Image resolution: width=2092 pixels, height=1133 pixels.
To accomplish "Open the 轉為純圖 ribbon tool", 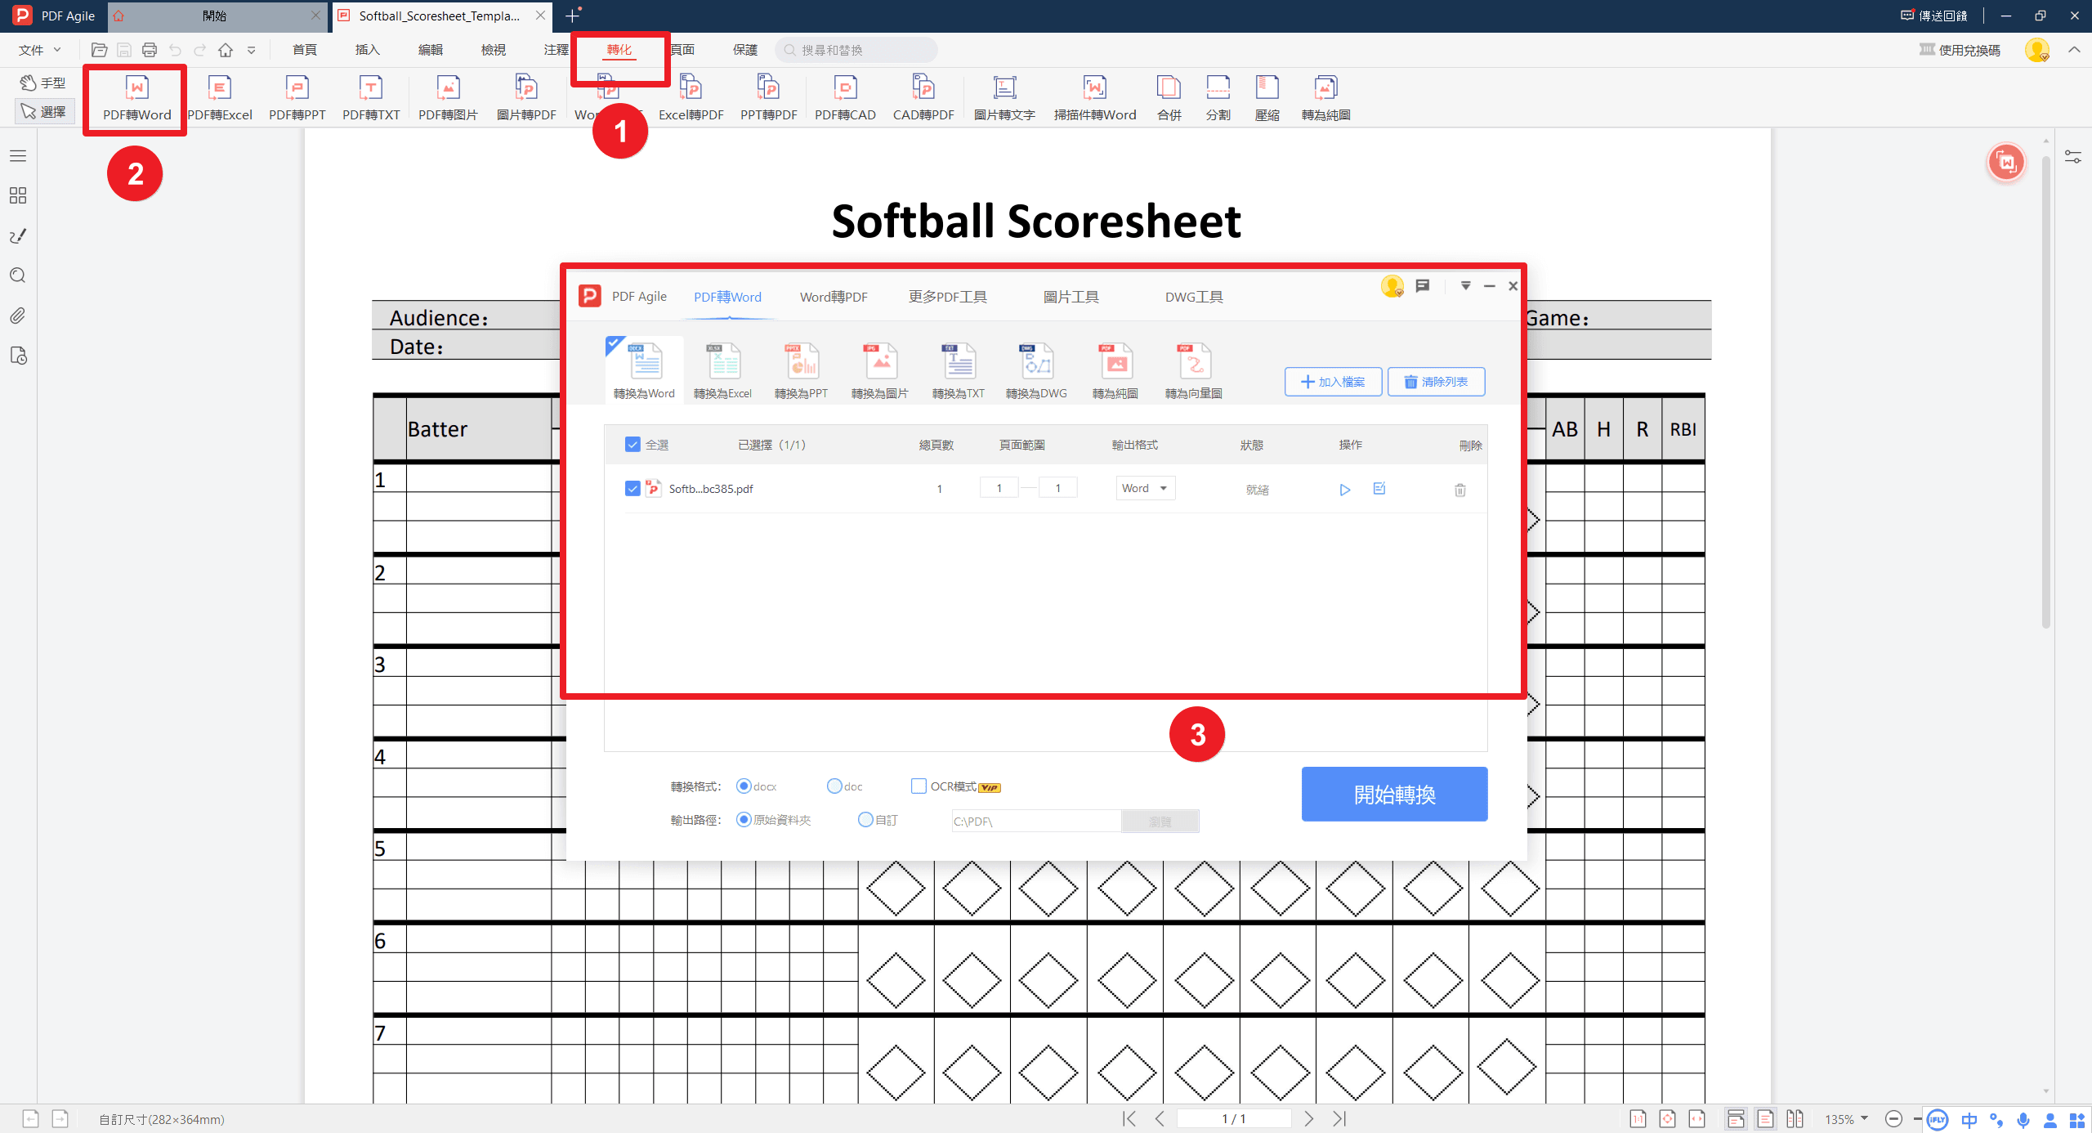I will tap(1325, 98).
